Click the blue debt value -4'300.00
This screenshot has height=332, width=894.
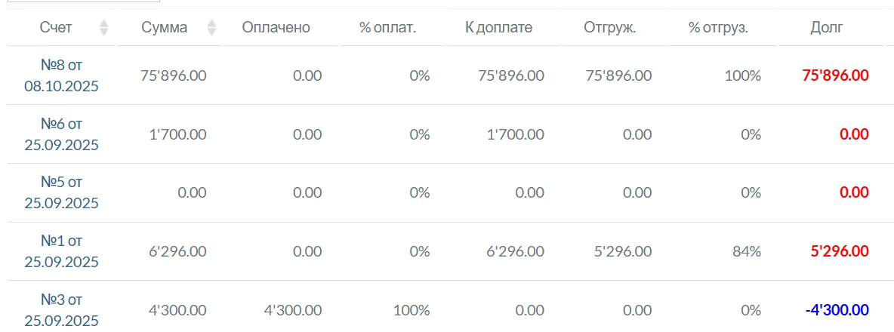(837, 310)
